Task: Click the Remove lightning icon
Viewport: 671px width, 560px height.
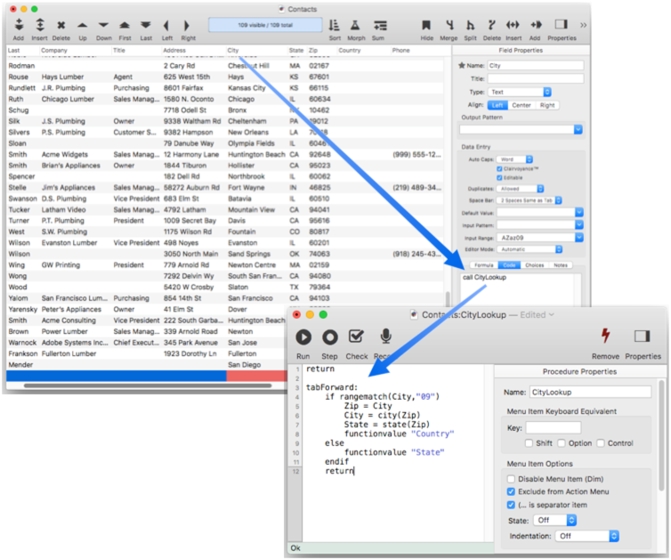Action: [605, 336]
